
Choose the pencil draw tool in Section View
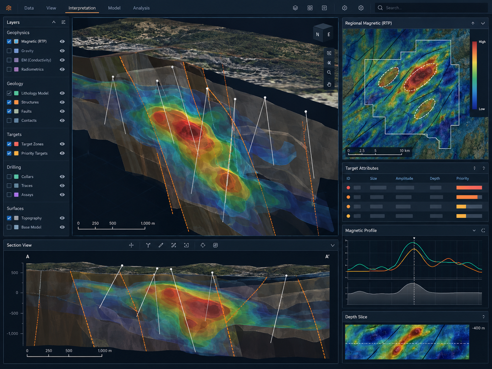tap(161, 245)
